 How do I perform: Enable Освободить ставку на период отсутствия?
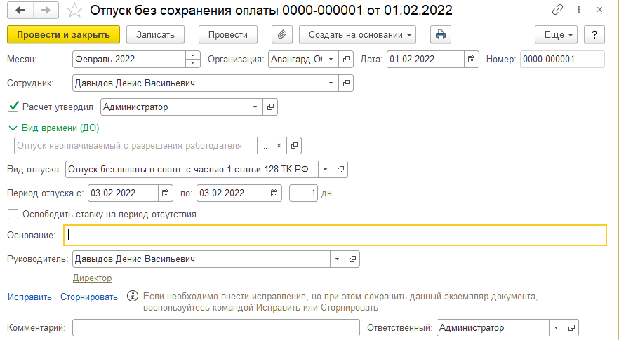[13, 215]
